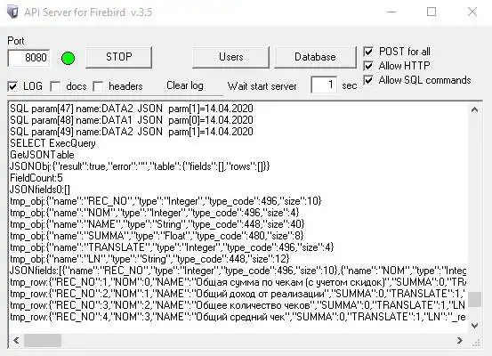Click the horizontal scroll right arrow

tap(460, 340)
